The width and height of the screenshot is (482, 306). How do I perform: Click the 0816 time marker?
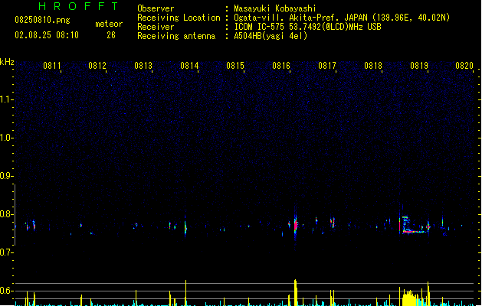281,66
